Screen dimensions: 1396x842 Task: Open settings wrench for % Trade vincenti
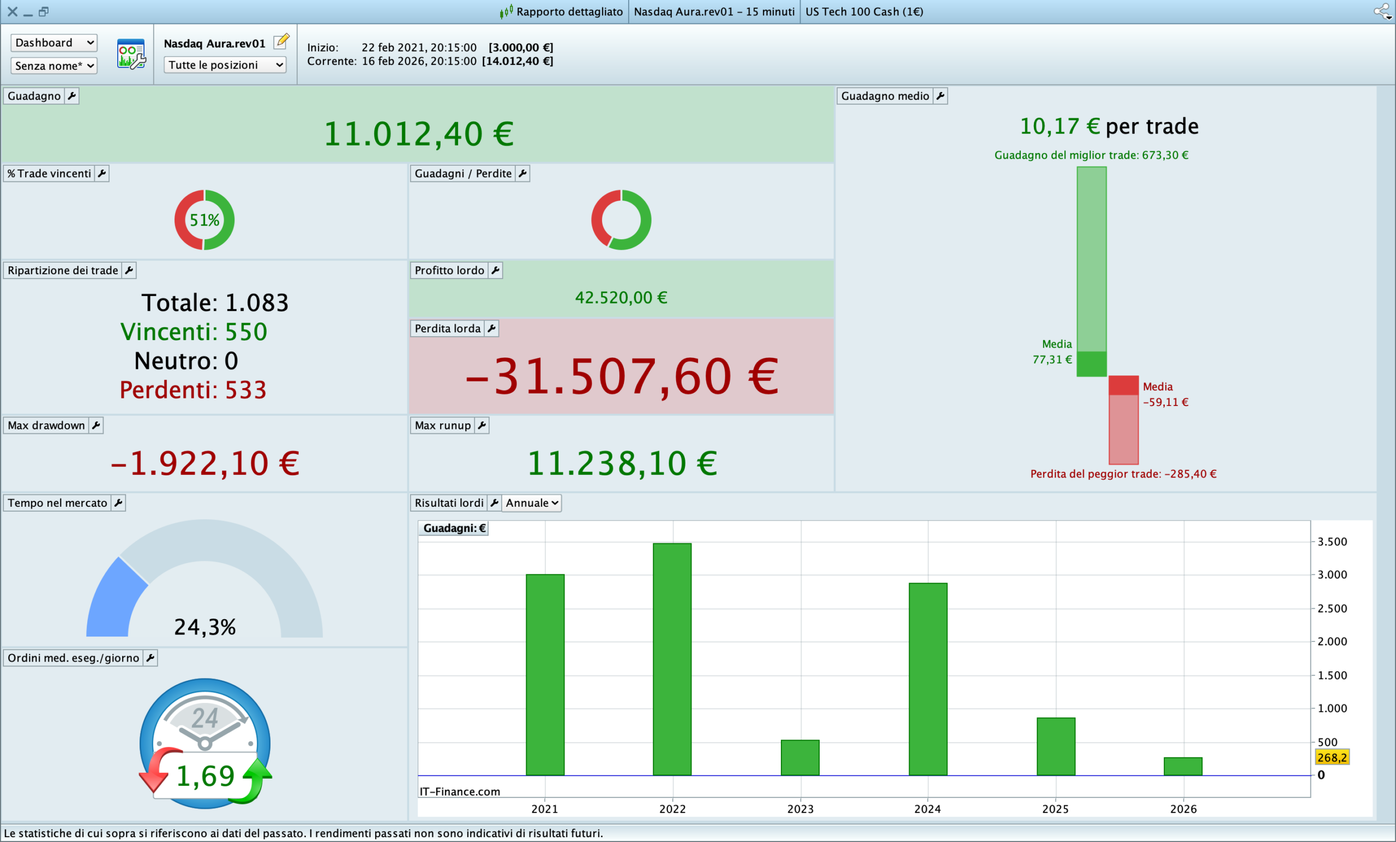(x=102, y=173)
